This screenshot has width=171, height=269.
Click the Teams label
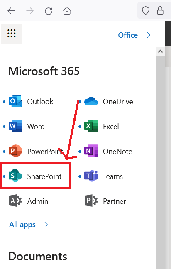113,176
